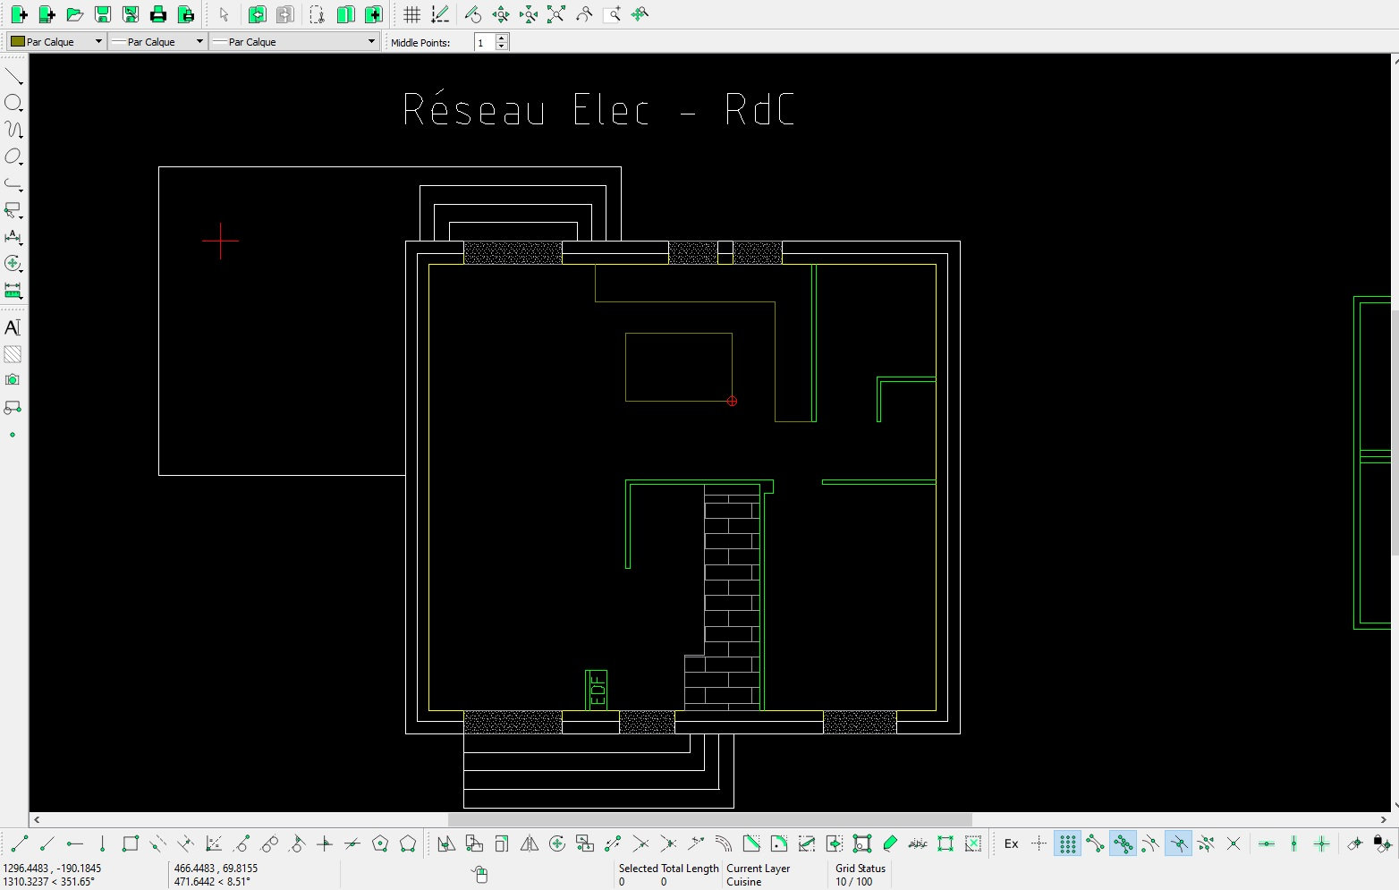The height and width of the screenshot is (890, 1399).
Task: Paste entities from clipboard
Action: [373, 14]
